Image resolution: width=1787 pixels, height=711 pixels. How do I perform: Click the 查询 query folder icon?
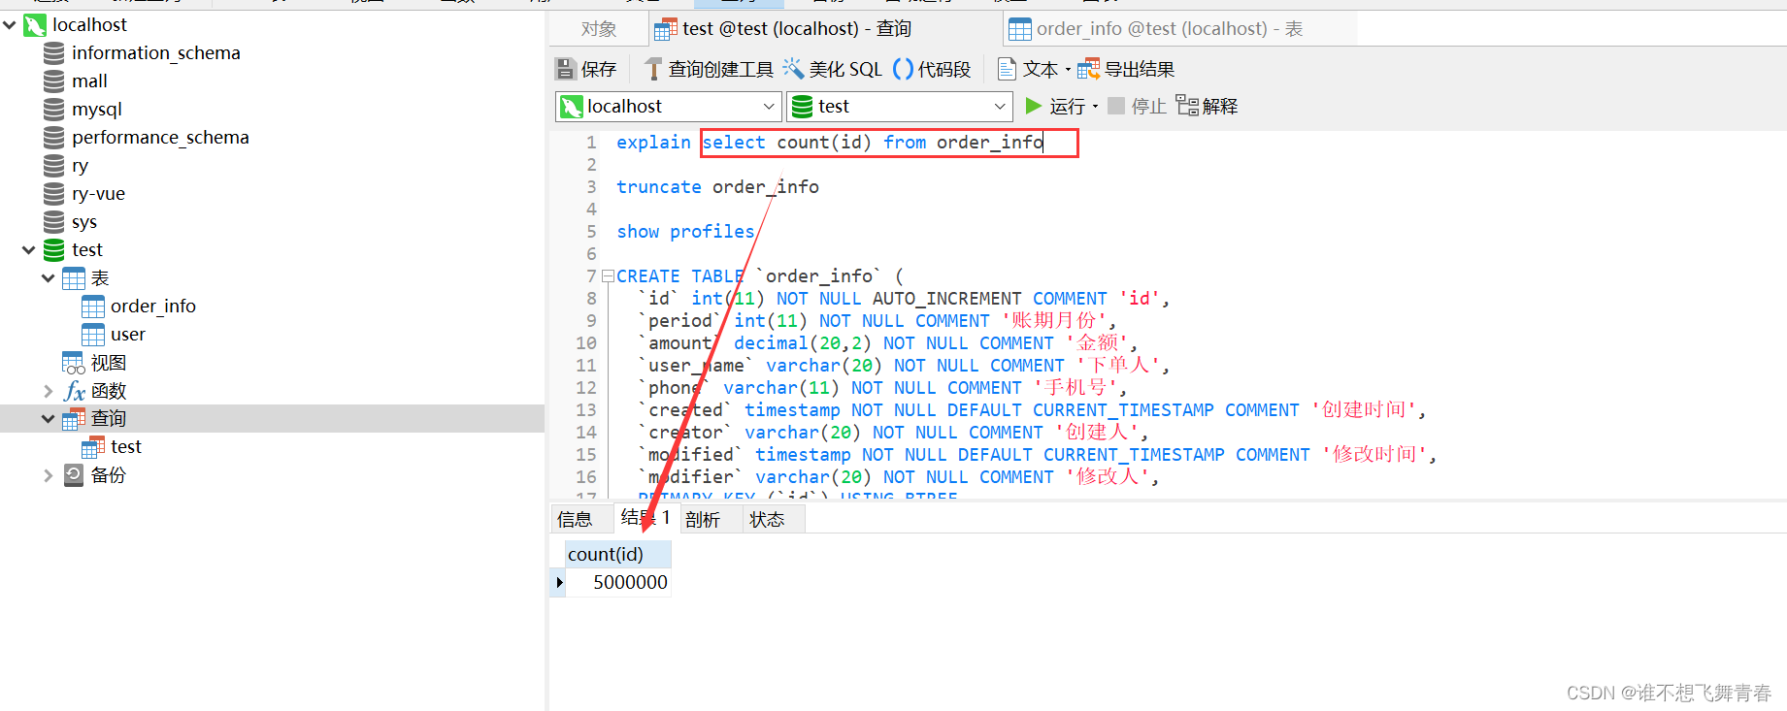click(74, 419)
